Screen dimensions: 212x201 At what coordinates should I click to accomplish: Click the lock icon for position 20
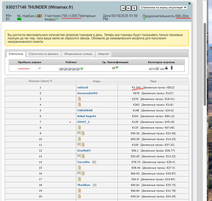pyautogui.click(x=79, y=196)
